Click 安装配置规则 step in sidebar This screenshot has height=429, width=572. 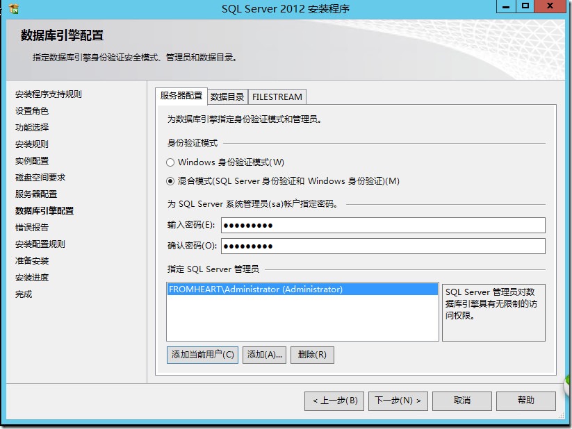tap(40, 244)
